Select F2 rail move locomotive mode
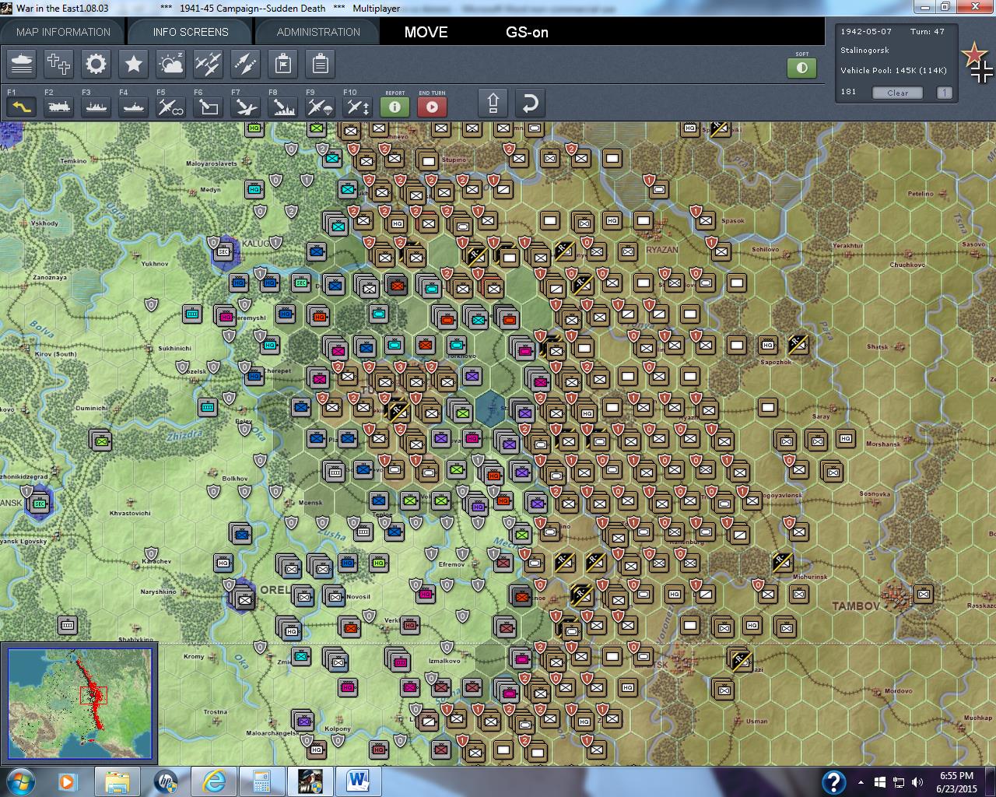Screen dimensions: 996x797 click(x=58, y=107)
